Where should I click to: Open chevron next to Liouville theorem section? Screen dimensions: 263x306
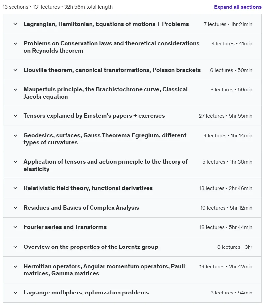pyautogui.click(x=15, y=70)
